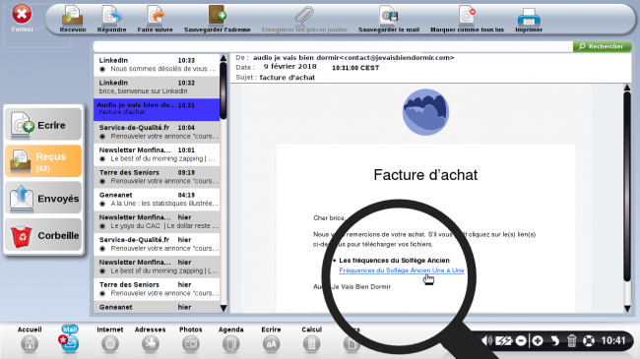Open the Reçus (43) folder
This screenshot has width=640, height=359.
coord(43,161)
